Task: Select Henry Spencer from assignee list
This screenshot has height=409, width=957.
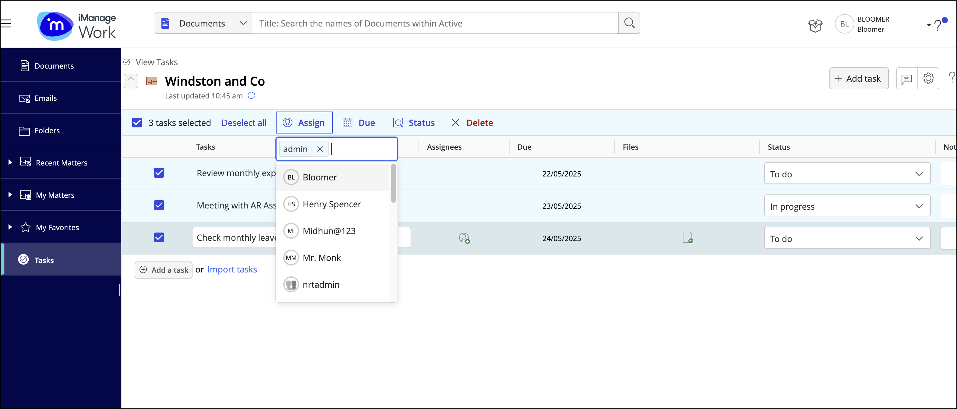Action: point(331,204)
